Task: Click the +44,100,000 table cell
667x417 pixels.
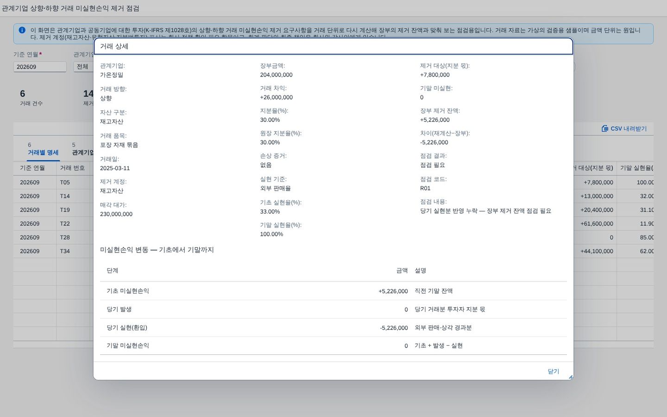Action: pos(597,251)
